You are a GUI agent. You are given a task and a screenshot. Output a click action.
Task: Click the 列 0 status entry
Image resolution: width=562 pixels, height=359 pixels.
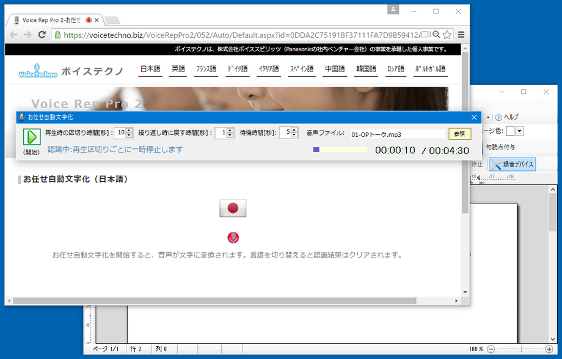click(161, 349)
